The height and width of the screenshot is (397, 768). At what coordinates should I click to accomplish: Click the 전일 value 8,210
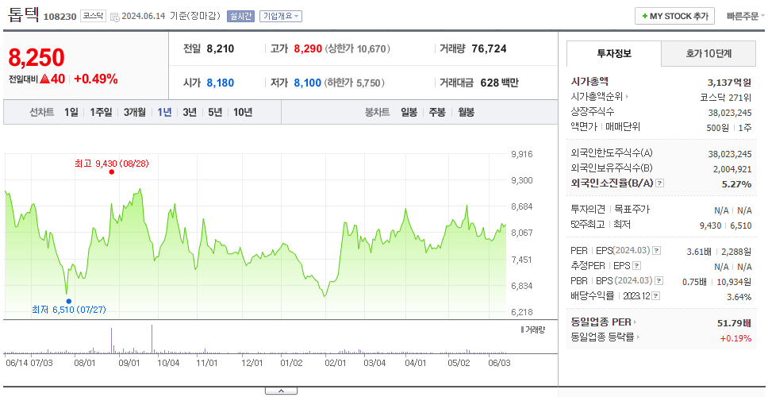click(221, 49)
